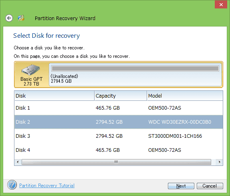This screenshot has height=196, width=230.
Task: Sort by the Model column header
Action: [x=185, y=96]
